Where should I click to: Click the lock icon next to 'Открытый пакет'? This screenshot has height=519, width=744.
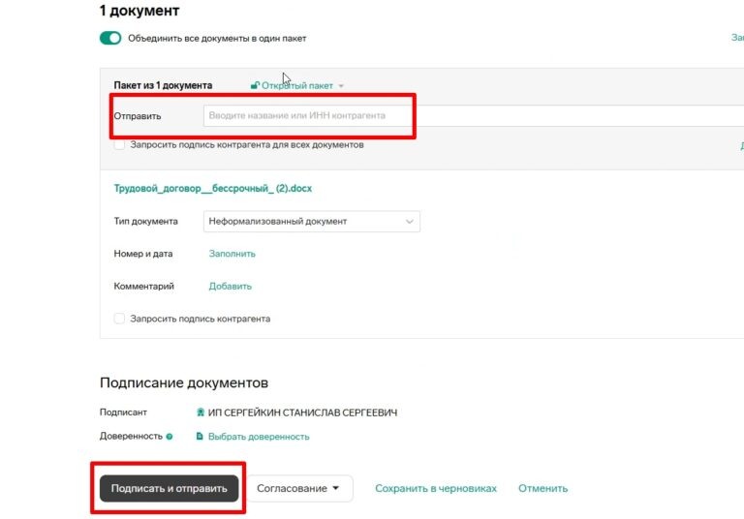[x=255, y=85]
